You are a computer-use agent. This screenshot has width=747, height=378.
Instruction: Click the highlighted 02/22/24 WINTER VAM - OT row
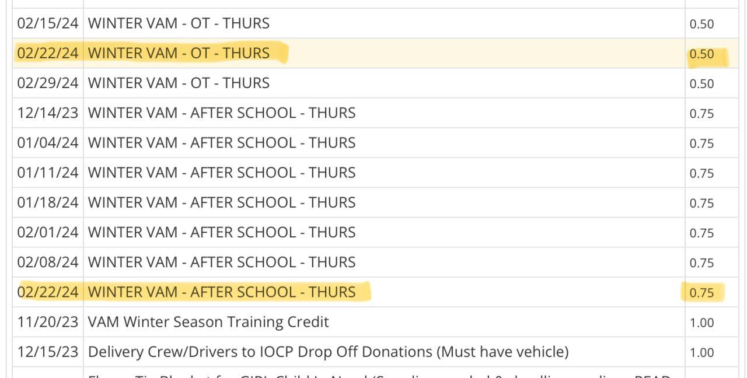coord(179,54)
